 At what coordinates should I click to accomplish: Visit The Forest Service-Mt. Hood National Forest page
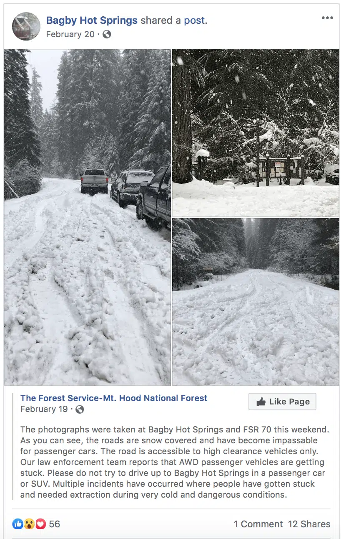[114, 398]
